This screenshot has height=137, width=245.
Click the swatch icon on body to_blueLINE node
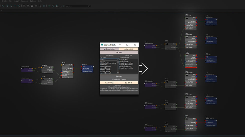click(x=187, y=18)
